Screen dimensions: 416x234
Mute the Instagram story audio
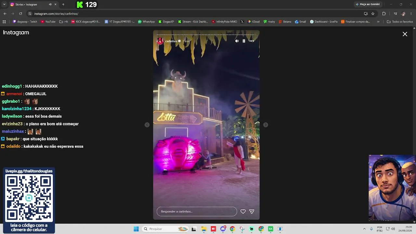[x=237, y=41]
